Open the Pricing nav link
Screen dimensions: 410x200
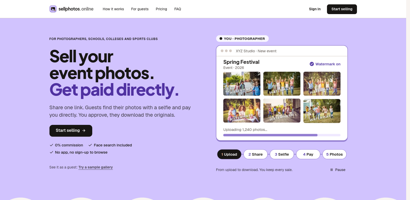coord(161,9)
